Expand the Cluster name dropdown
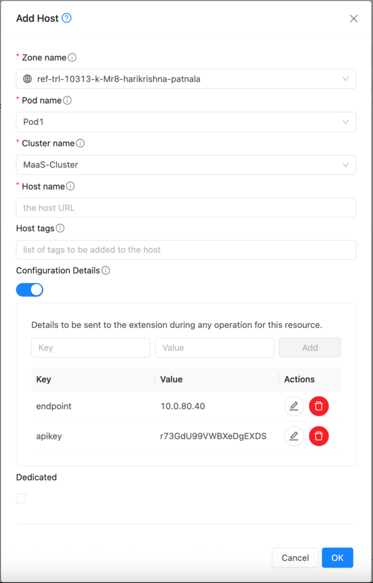This screenshot has width=373, height=583. tap(346, 165)
